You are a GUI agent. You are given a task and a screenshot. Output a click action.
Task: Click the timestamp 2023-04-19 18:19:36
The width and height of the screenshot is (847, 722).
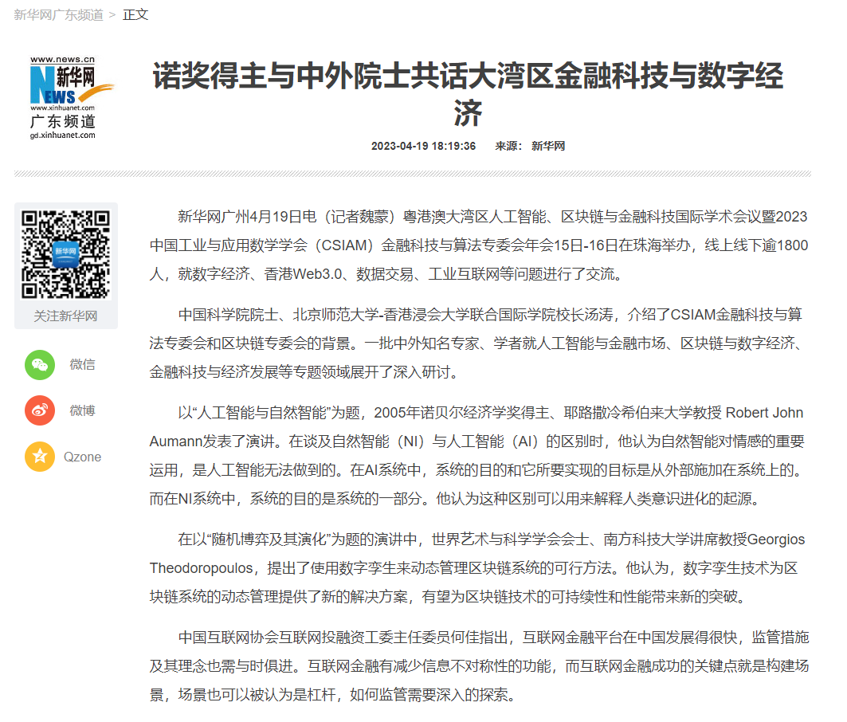point(423,146)
